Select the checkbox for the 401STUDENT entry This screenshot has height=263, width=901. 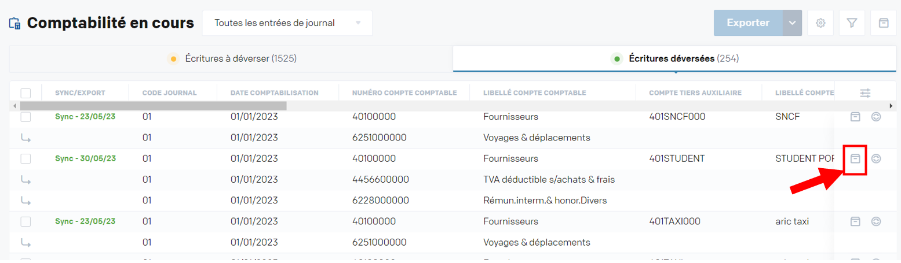tap(25, 158)
